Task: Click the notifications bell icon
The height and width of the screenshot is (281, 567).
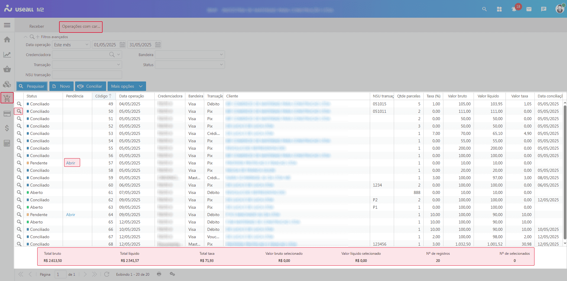Action: pos(514,9)
